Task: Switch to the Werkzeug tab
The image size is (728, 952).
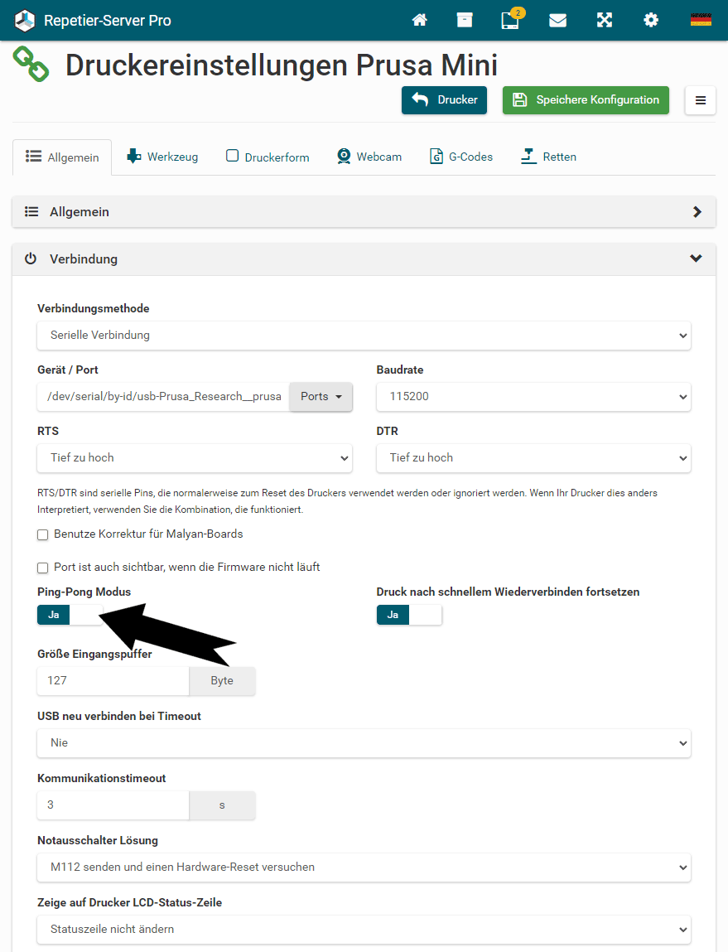Action: 162,157
